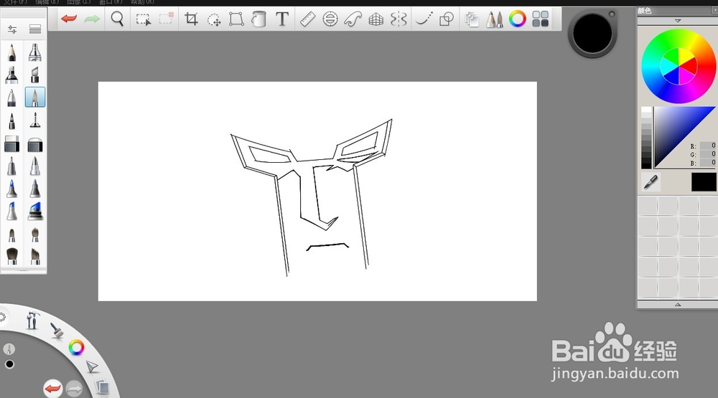Select the Distort transform tool
Viewport: 718px width, 398px height.
[x=236, y=19]
